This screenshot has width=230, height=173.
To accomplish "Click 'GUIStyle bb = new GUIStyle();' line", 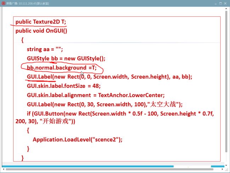I will (x=66, y=58).
